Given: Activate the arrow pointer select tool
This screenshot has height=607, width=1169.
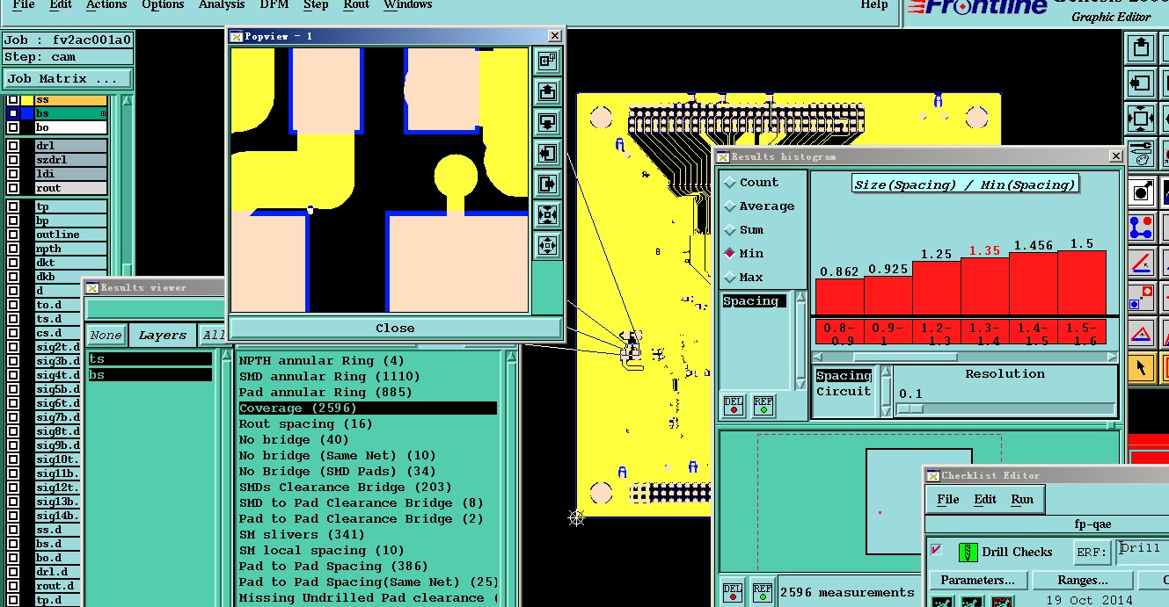Looking at the screenshot, I should 1141,367.
